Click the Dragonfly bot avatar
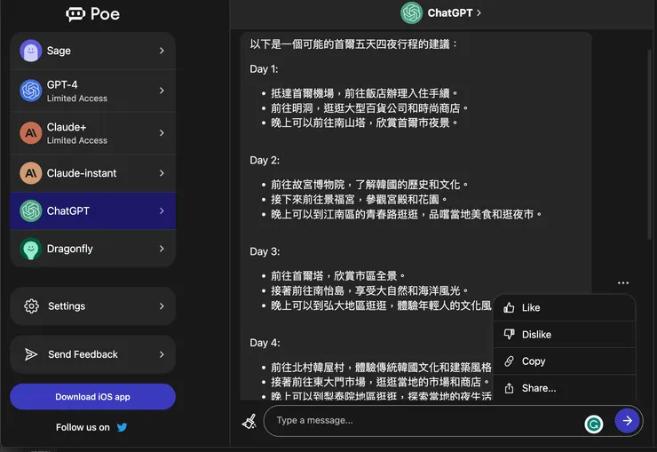Viewport: 657px width, 452px height. click(30, 249)
